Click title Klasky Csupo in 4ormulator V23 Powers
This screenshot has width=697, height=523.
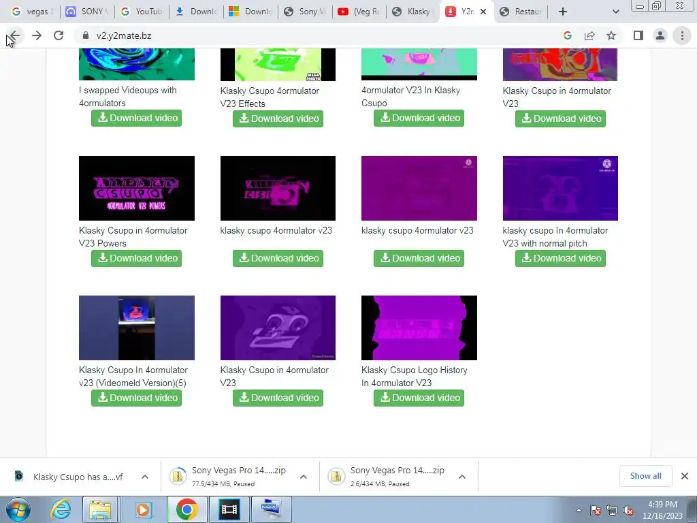(x=133, y=237)
